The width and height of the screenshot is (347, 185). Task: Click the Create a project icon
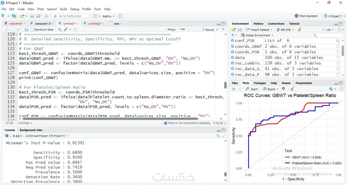click(14, 16)
